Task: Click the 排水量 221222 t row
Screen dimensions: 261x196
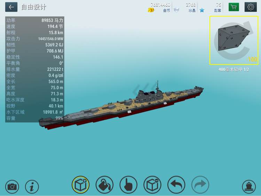Action: click(35, 69)
